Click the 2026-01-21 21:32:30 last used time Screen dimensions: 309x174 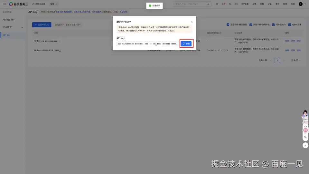pos(217,51)
